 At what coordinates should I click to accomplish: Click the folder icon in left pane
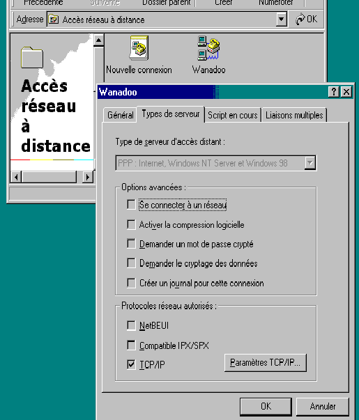[x=32, y=57]
